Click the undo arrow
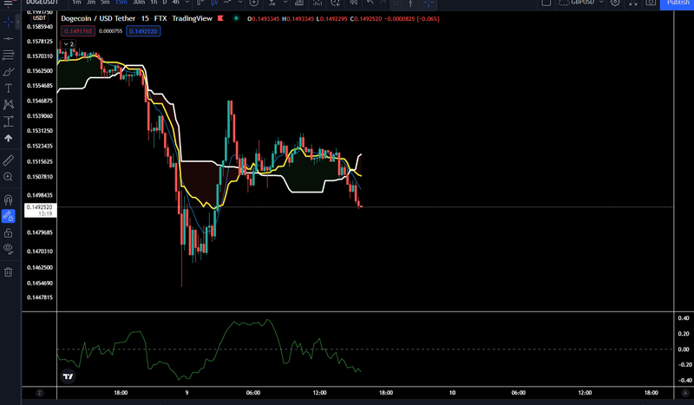Viewport: 694px width, 405px height. pyautogui.click(x=370, y=3)
